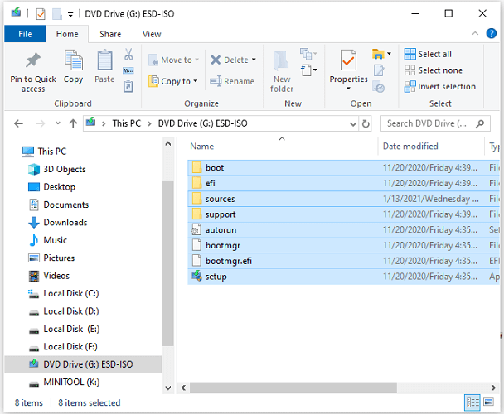Click the Invert selection button

(x=439, y=86)
